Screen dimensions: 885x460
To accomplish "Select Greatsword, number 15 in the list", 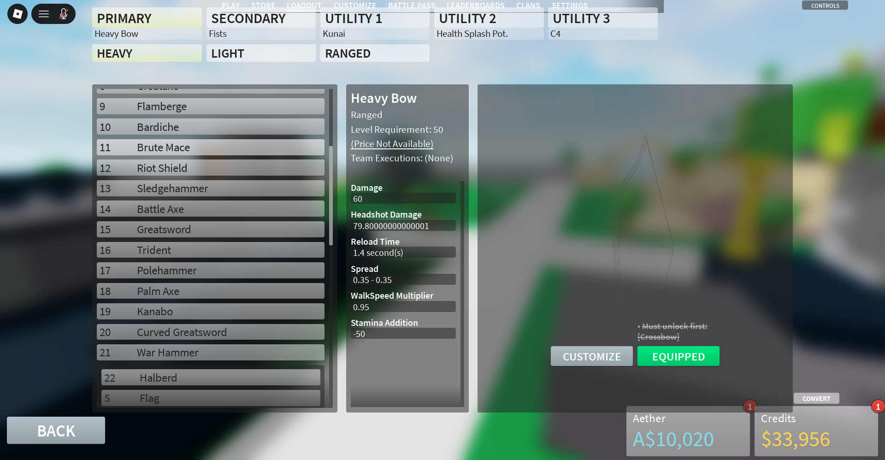I will [x=211, y=230].
